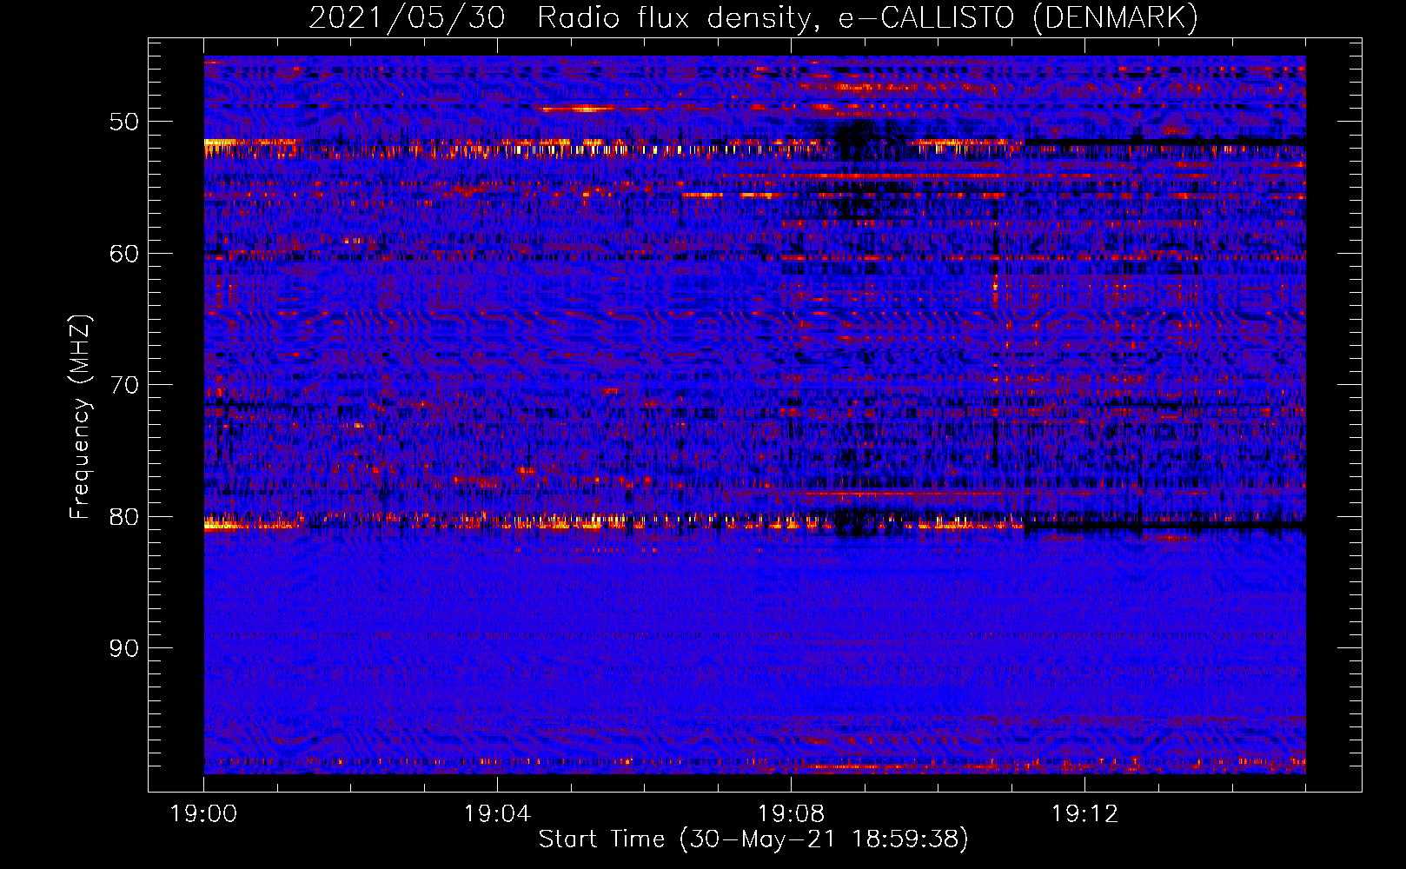Click the 19:12 time tick label
The width and height of the screenshot is (1406, 869).
click(x=1084, y=814)
